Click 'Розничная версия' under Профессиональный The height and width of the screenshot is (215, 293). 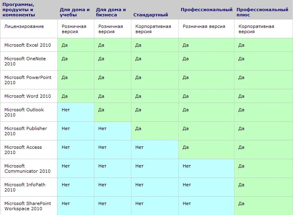pos(204,26)
